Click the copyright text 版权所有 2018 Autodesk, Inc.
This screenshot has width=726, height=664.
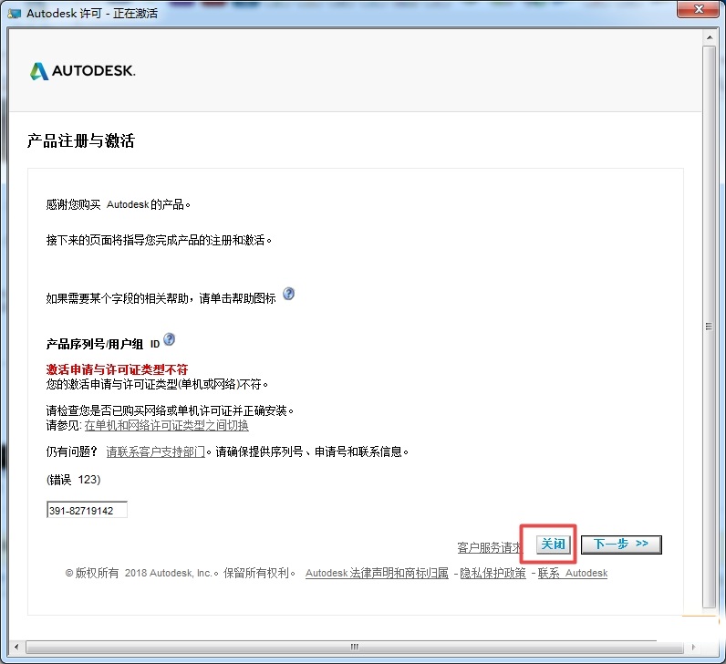pos(141,573)
